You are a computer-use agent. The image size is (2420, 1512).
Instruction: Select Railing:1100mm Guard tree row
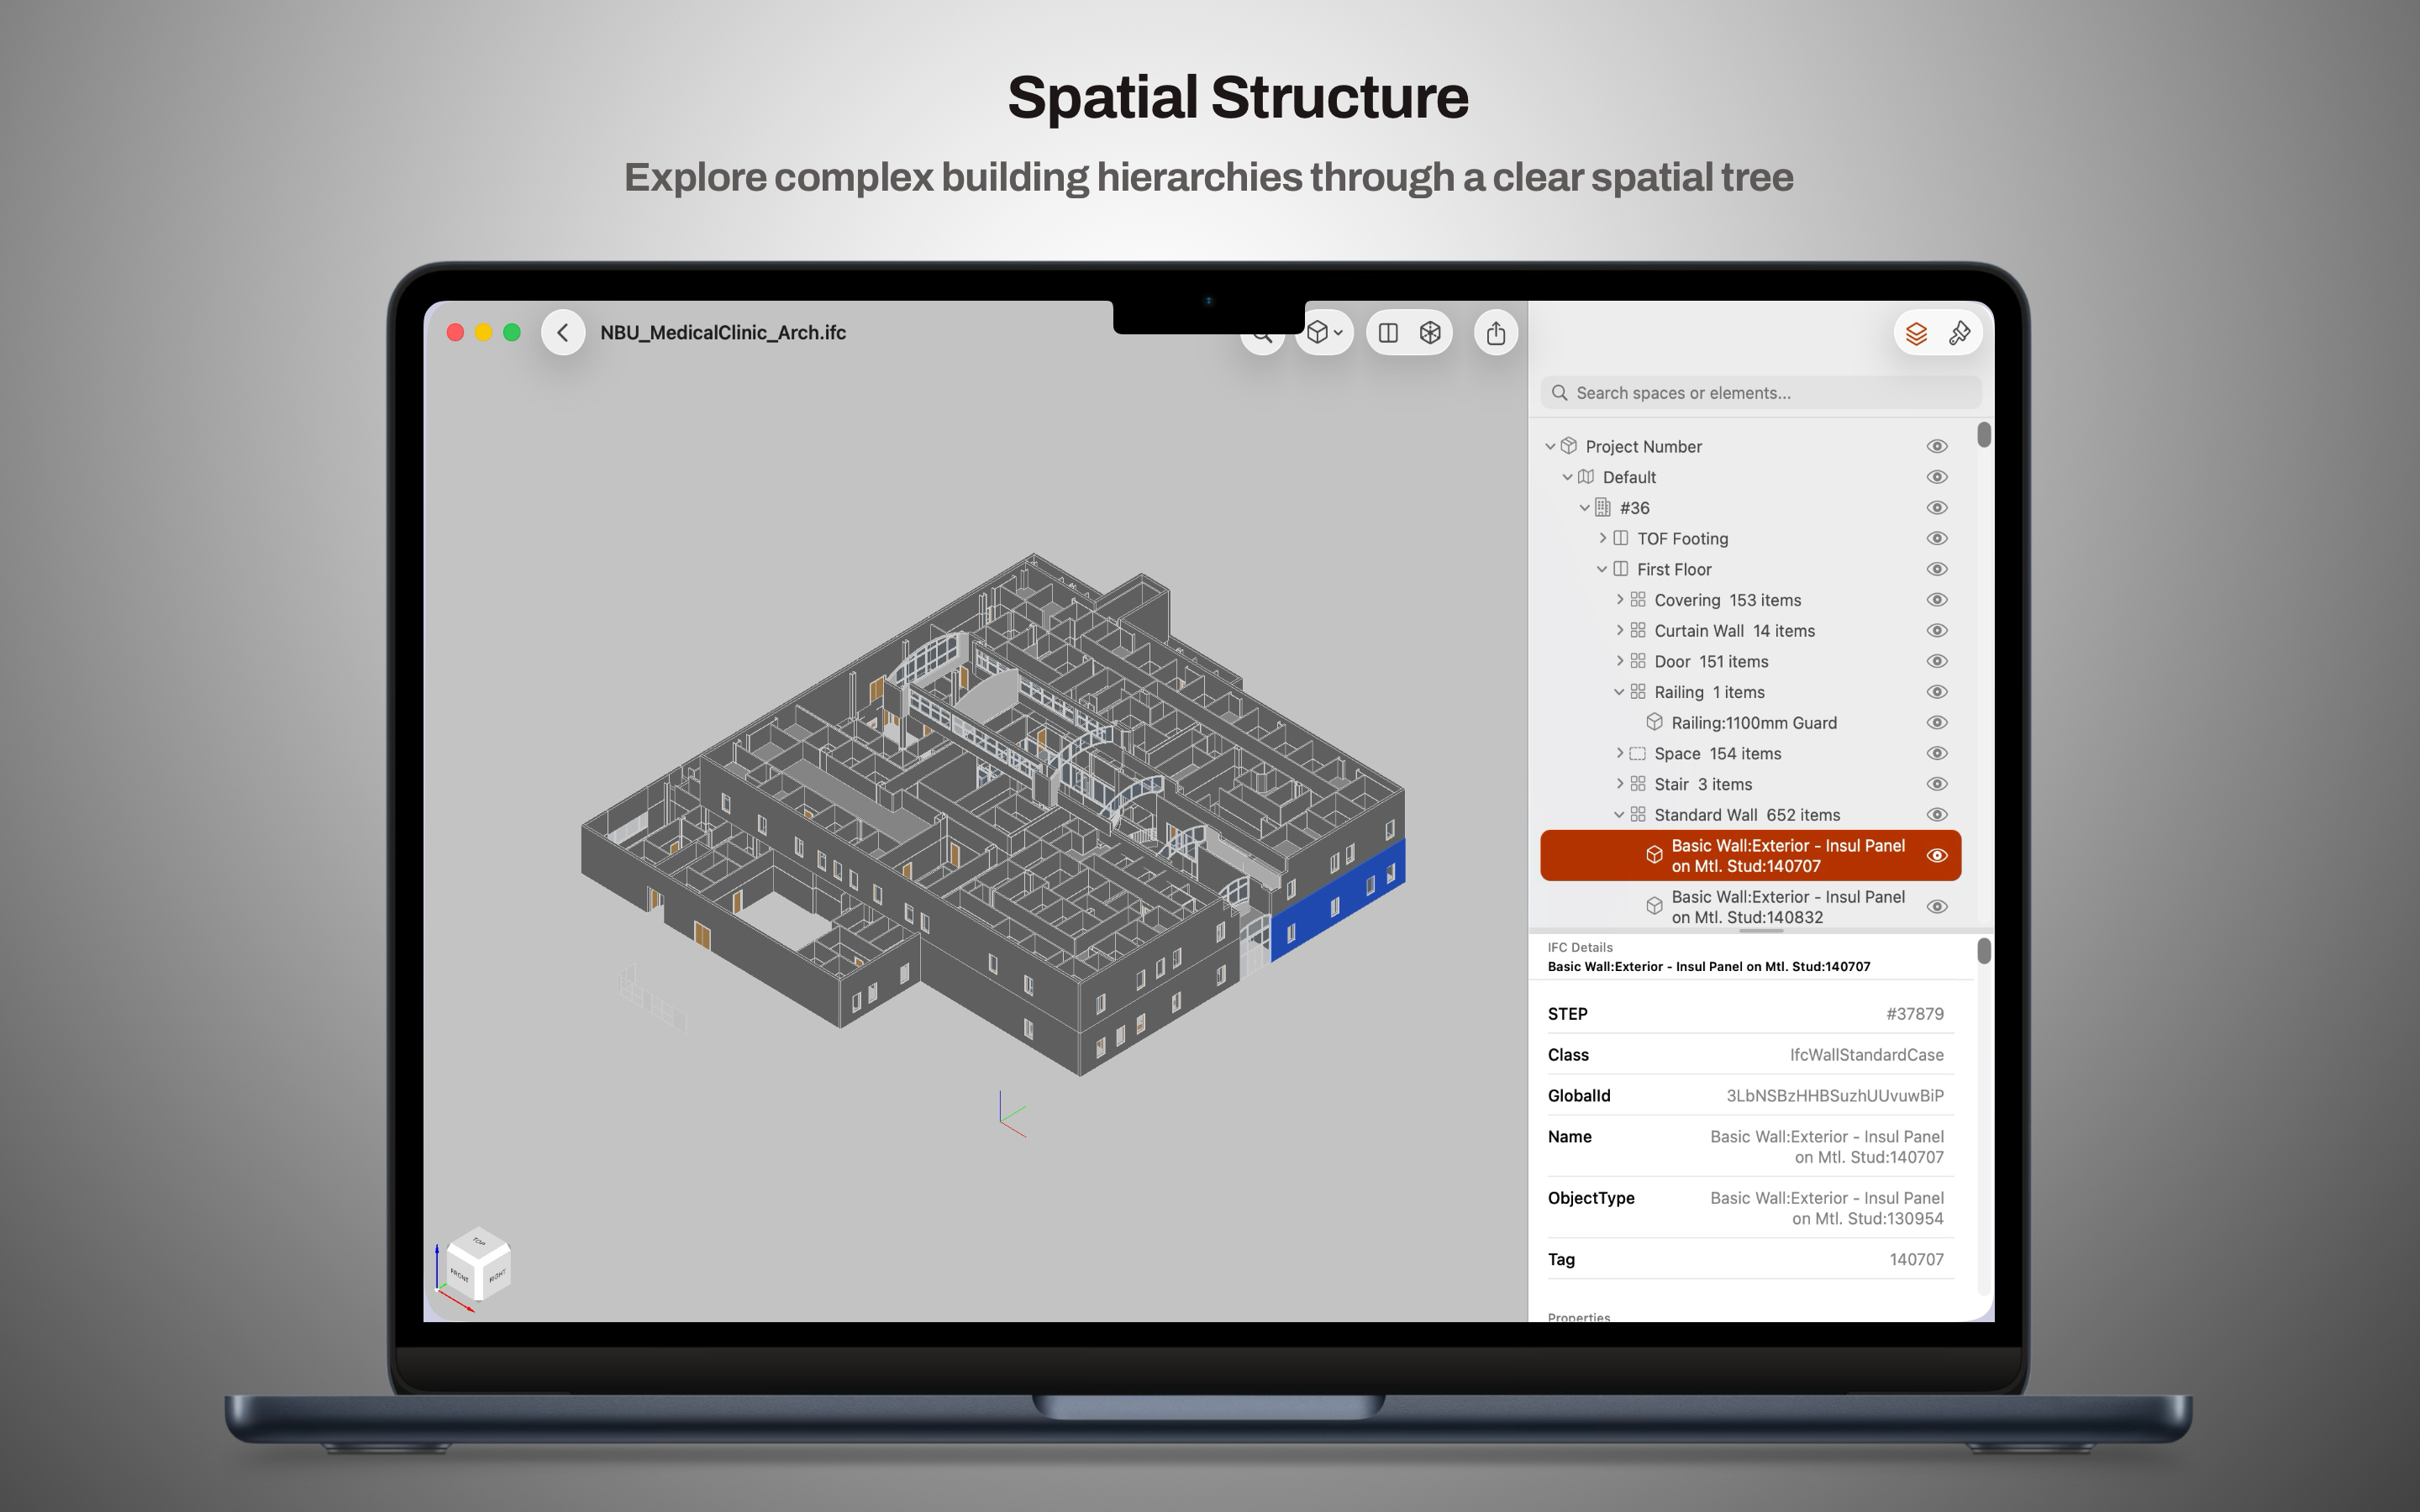[x=1750, y=722]
